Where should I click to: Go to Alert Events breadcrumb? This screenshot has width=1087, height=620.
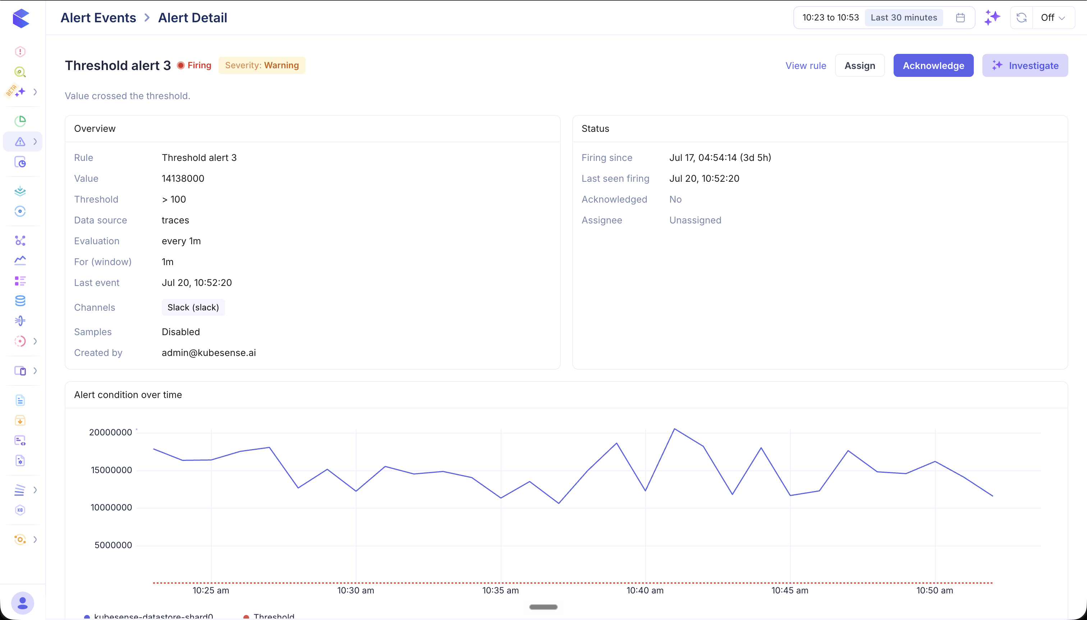[98, 18]
